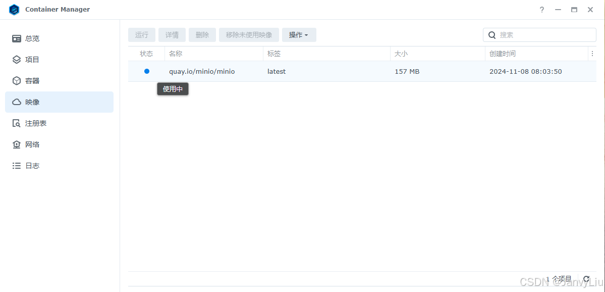This screenshot has width=605, height=292.
Task: Click 移除未使用映像 button
Action: click(248, 34)
